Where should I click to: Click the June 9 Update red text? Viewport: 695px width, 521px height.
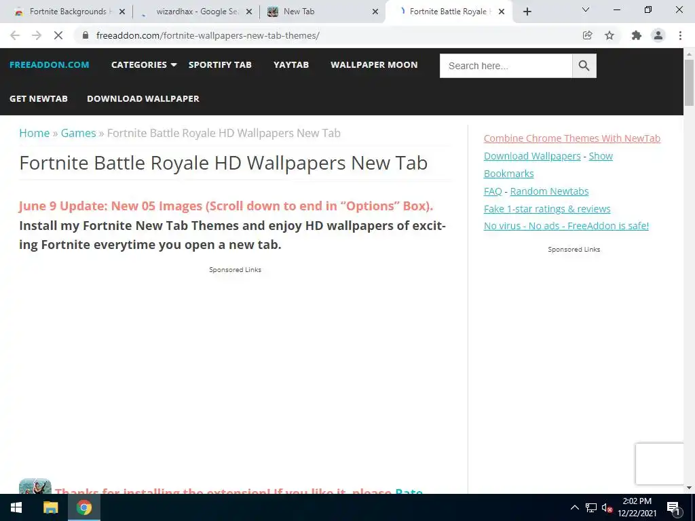coord(226,206)
